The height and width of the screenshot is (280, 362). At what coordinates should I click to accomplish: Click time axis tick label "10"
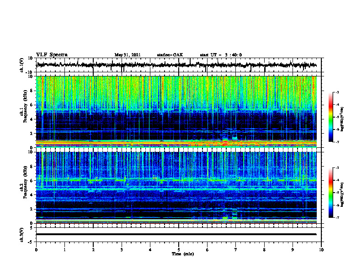pyautogui.click(x=321, y=250)
